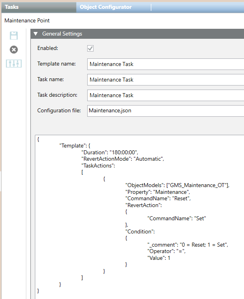244x299 pixels.
Task: Click the Maintenance Point heading
Action: tap(27, 20)
